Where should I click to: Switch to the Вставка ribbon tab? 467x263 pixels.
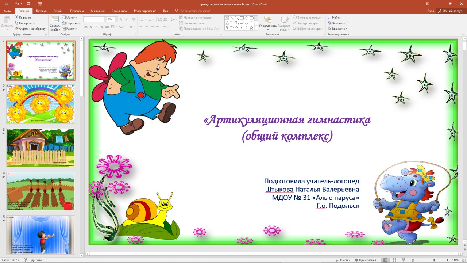(x=41, y=11)
